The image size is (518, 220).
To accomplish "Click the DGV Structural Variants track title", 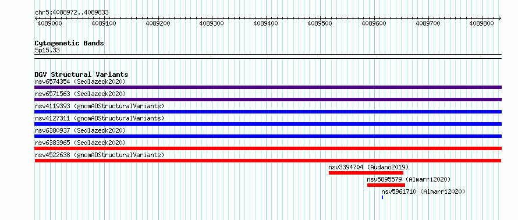I will 81,74.
